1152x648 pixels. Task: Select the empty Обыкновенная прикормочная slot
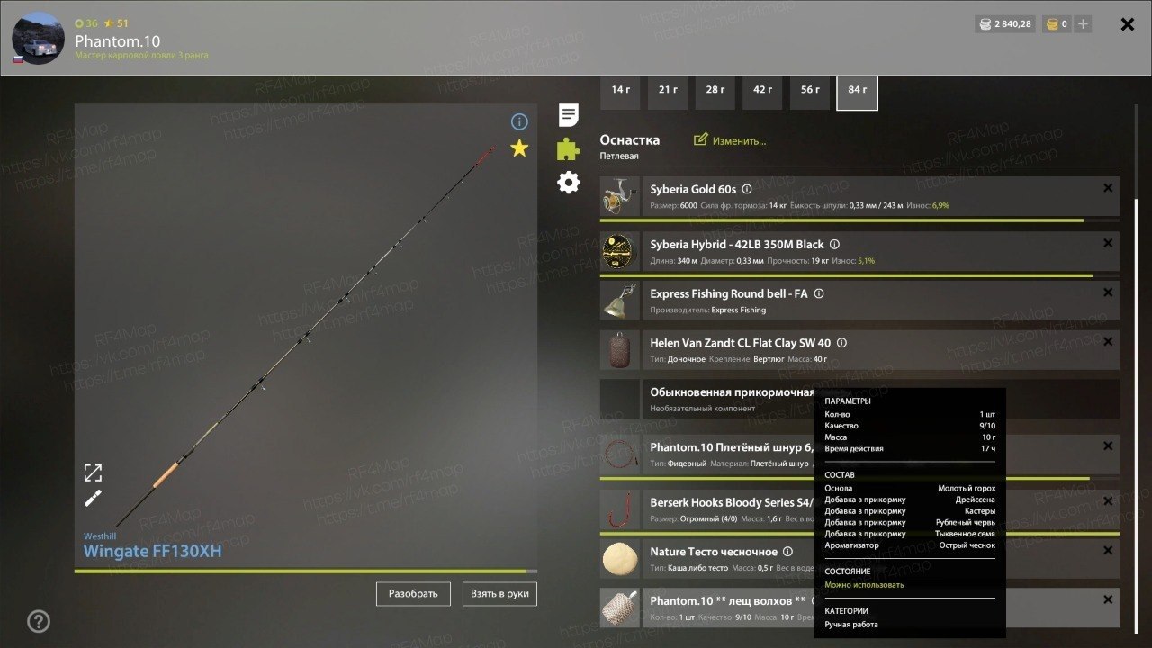(x=859, y=399)
